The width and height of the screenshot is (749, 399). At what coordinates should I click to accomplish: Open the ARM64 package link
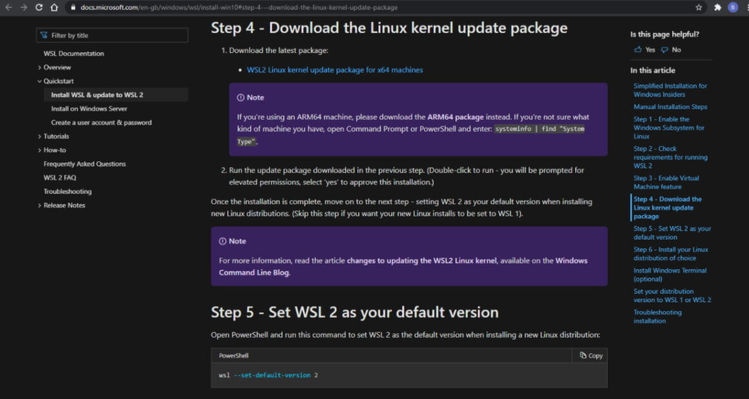coord(455,117)
